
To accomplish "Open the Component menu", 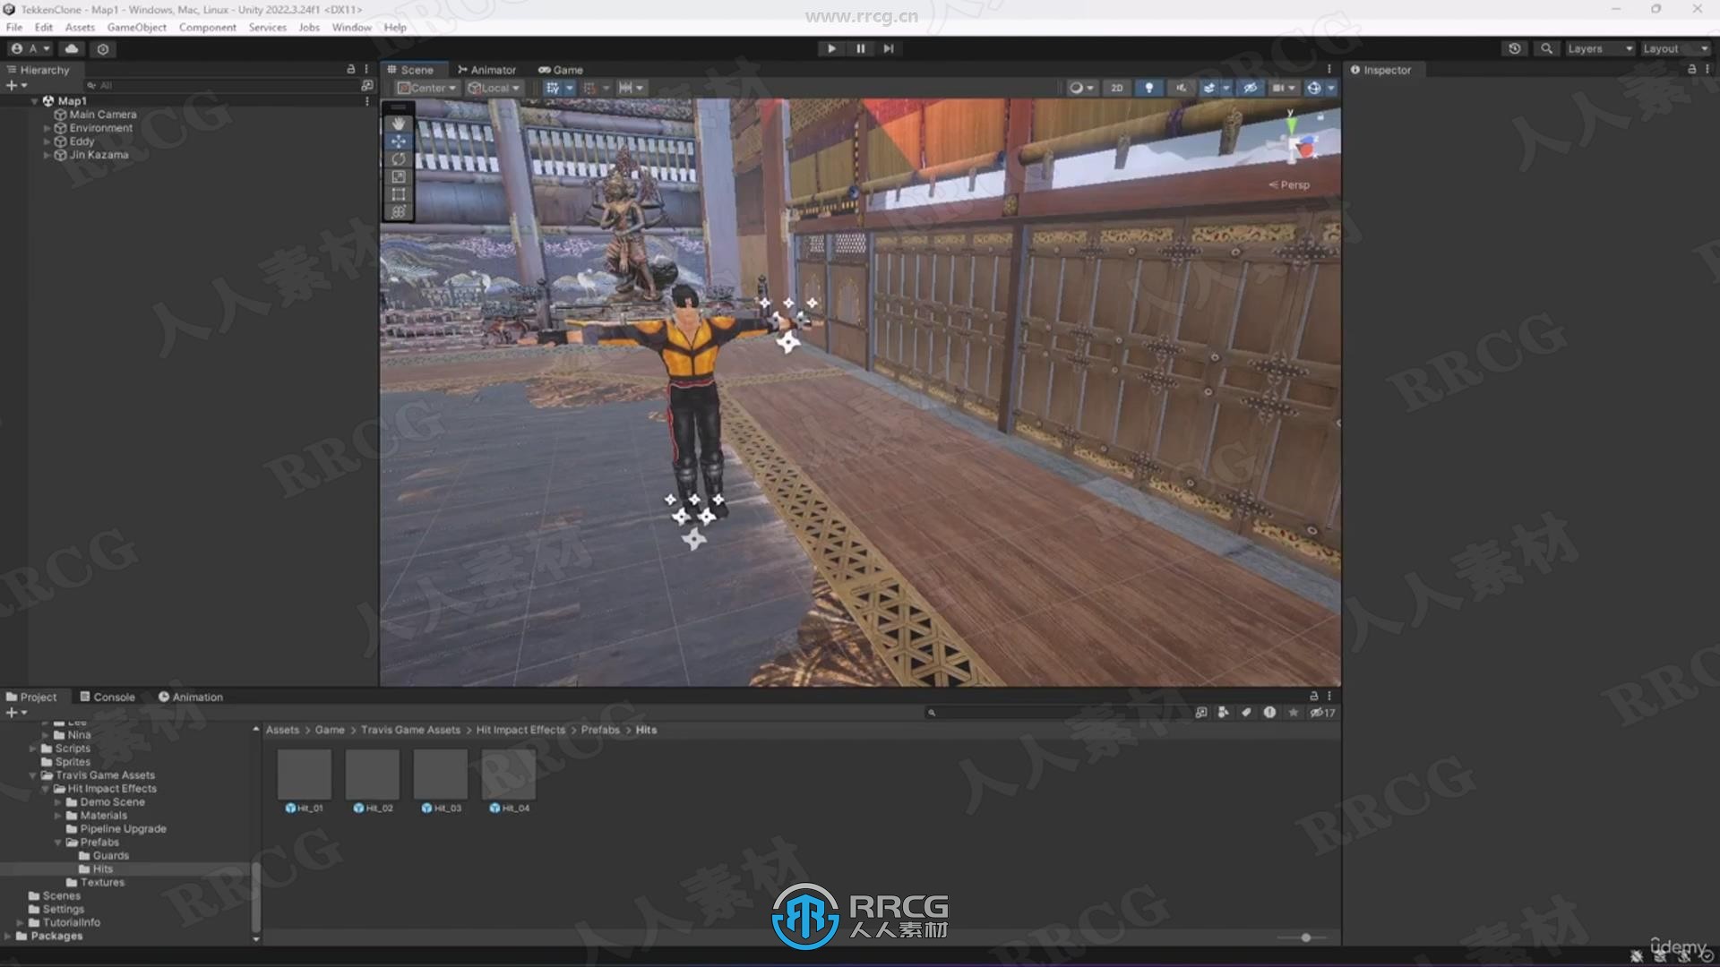I will click(208, 27).
